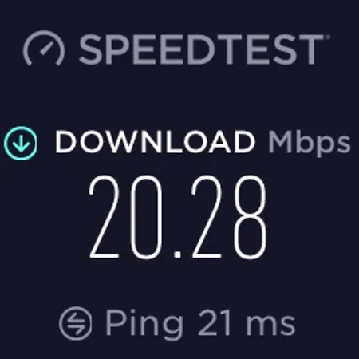Click the 20.28 download speed value

178,218
